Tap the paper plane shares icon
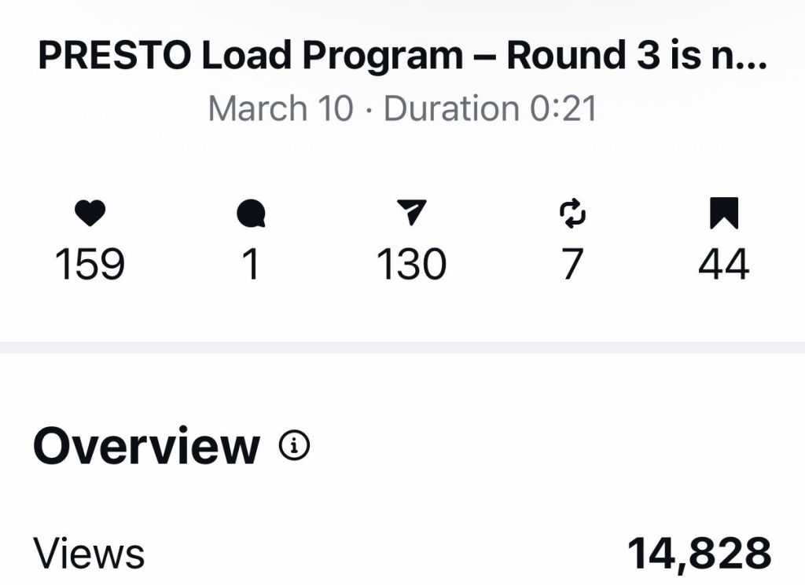The image size is (805, 585). tap(412, 212)
